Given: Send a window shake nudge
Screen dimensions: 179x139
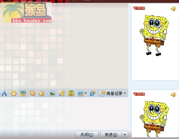Looking at the screenshot, I should tap(32, 93).
